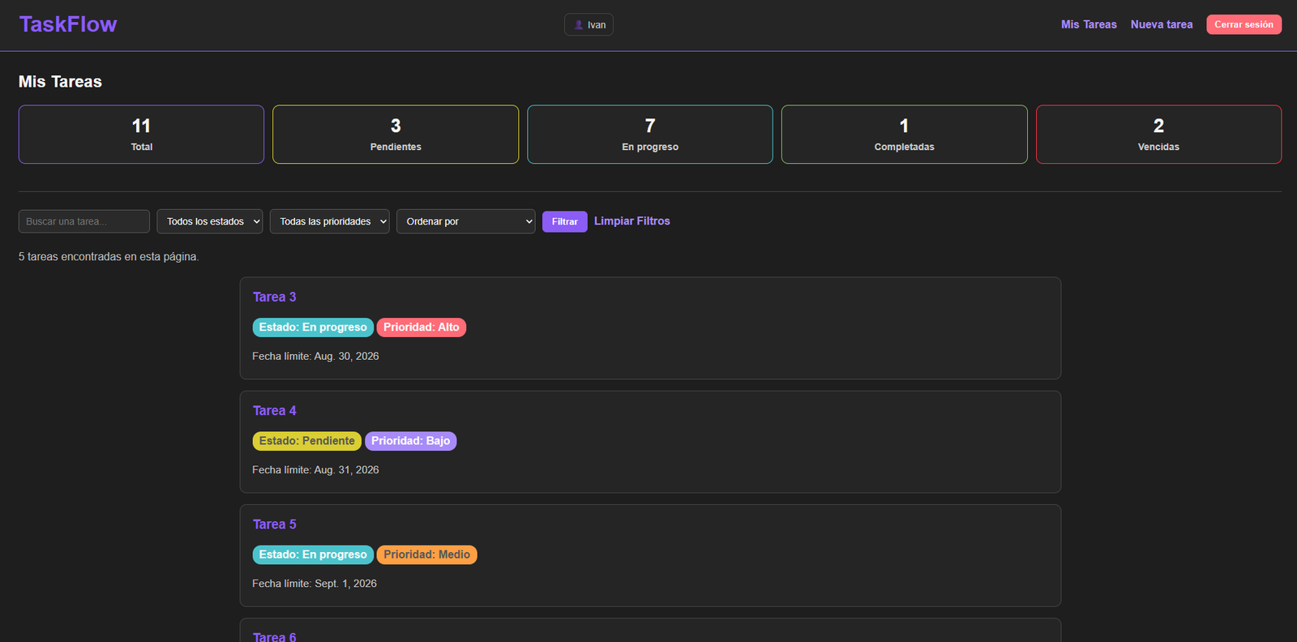Open the Tarea 5 title link
The height and width of the screenshot is (642, 1297).
(274, 524)
